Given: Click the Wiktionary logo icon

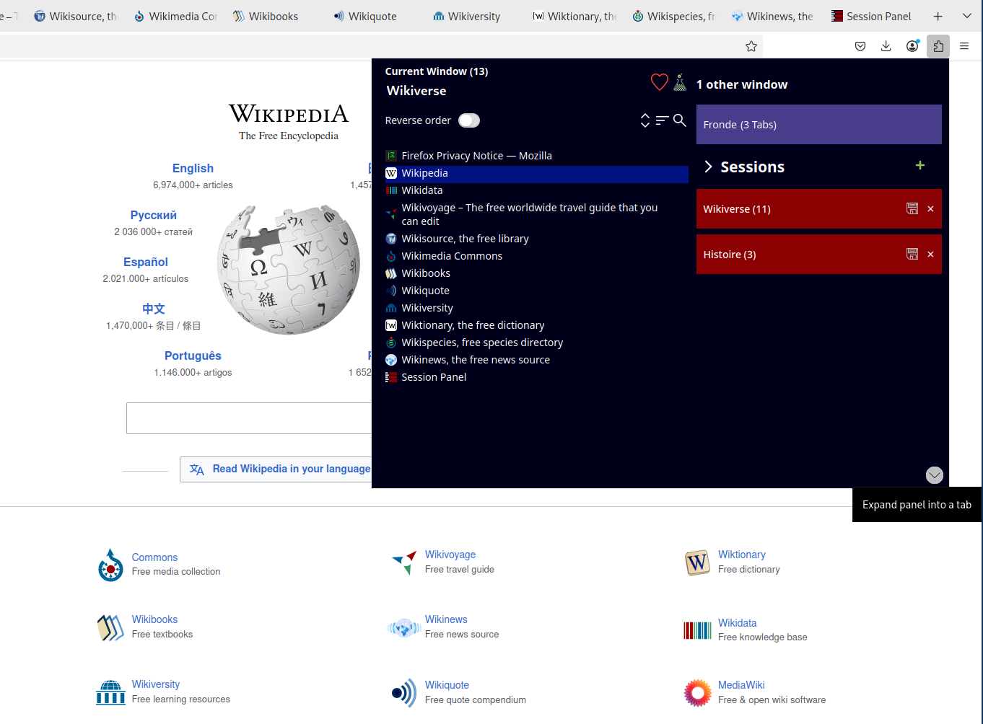Looking at the screenshot, I should (x=697, y=562).
